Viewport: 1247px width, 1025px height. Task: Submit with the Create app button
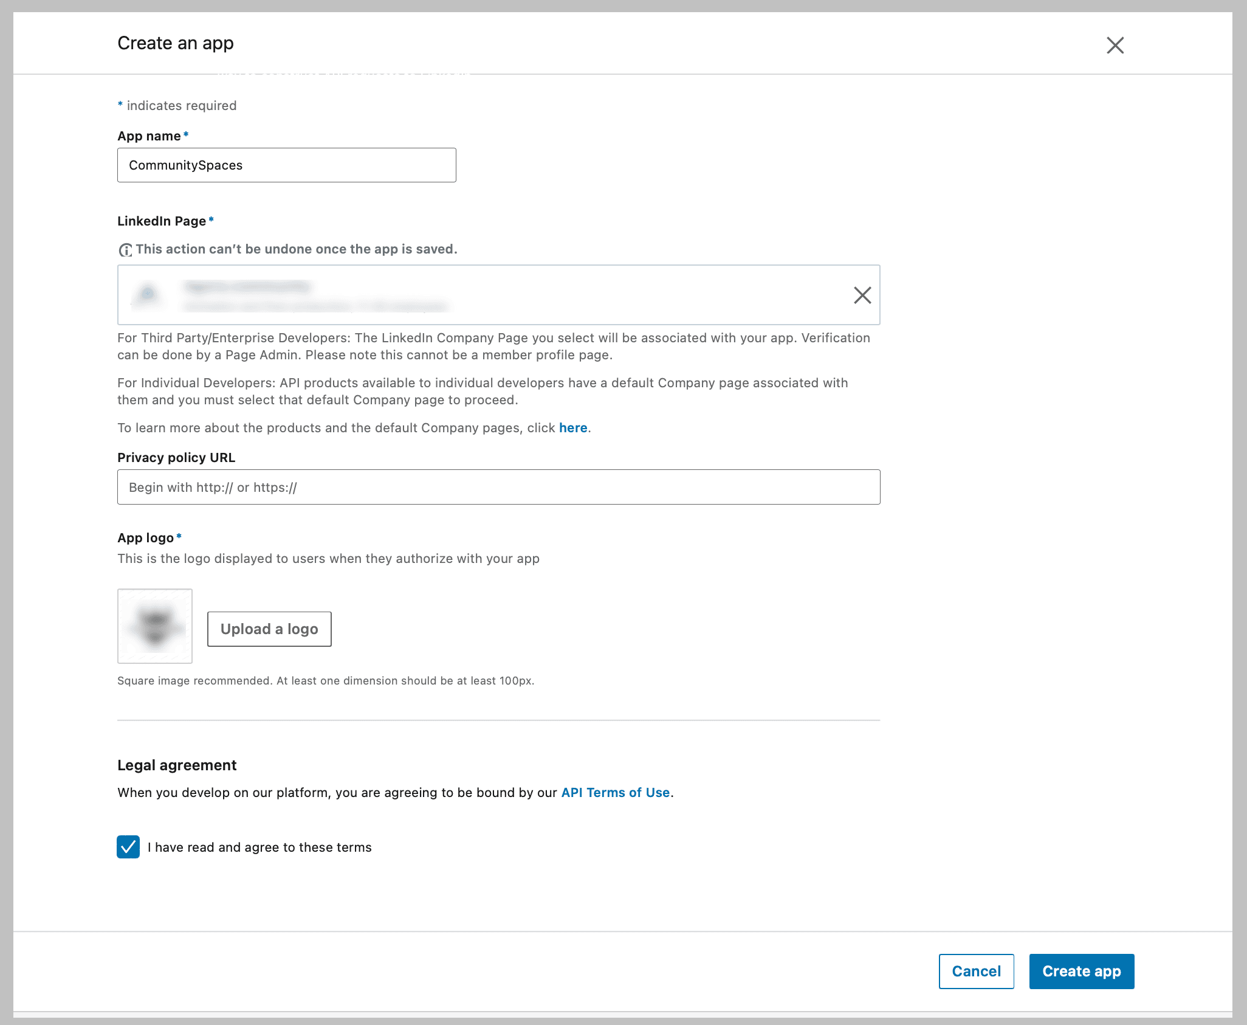[x=1081, y=972]
